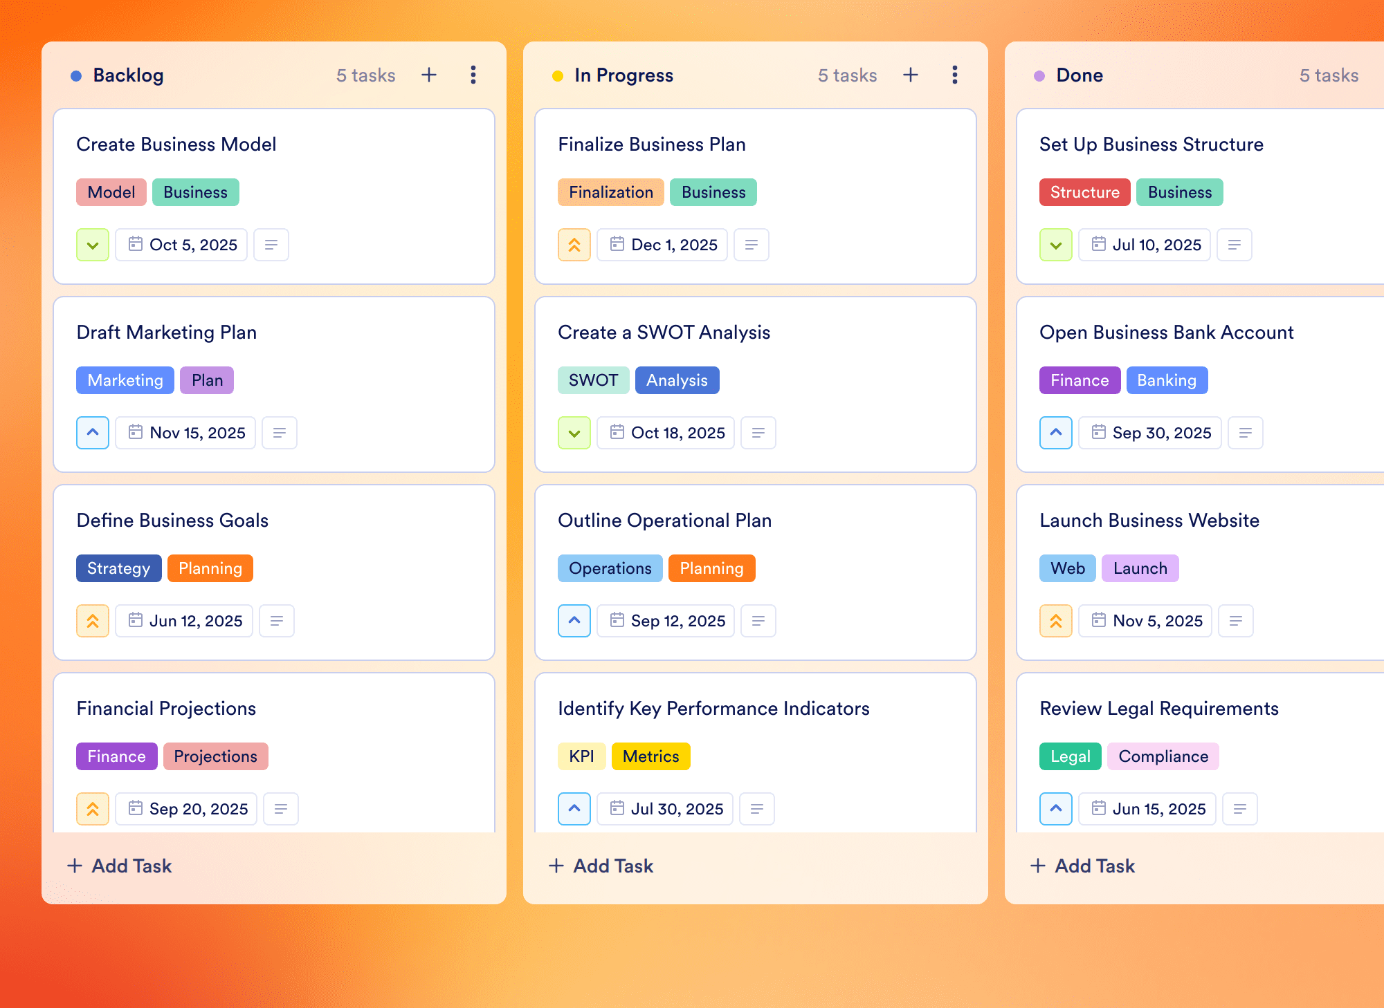Click the calendar date Jul 10, 2025
This screenshot has height=1008, width=1384.
pyautogui.click(x=1145, y=245)
